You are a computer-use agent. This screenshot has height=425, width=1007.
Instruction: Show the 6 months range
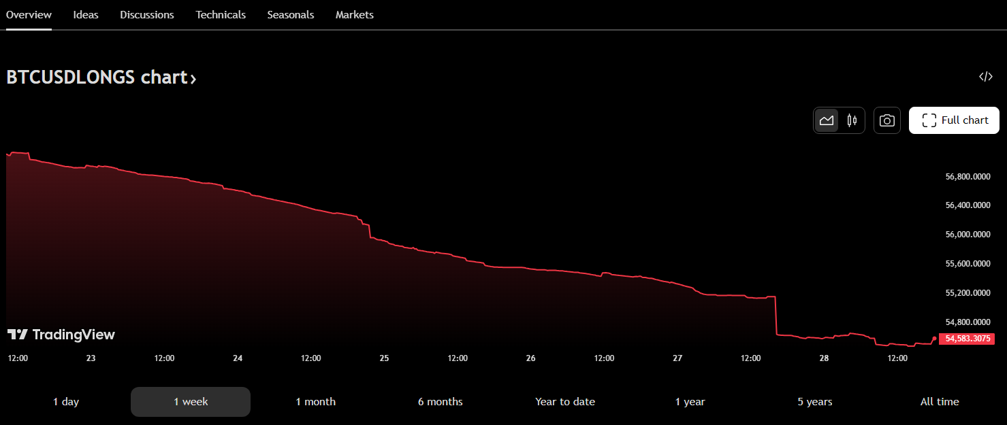(441, 402)
